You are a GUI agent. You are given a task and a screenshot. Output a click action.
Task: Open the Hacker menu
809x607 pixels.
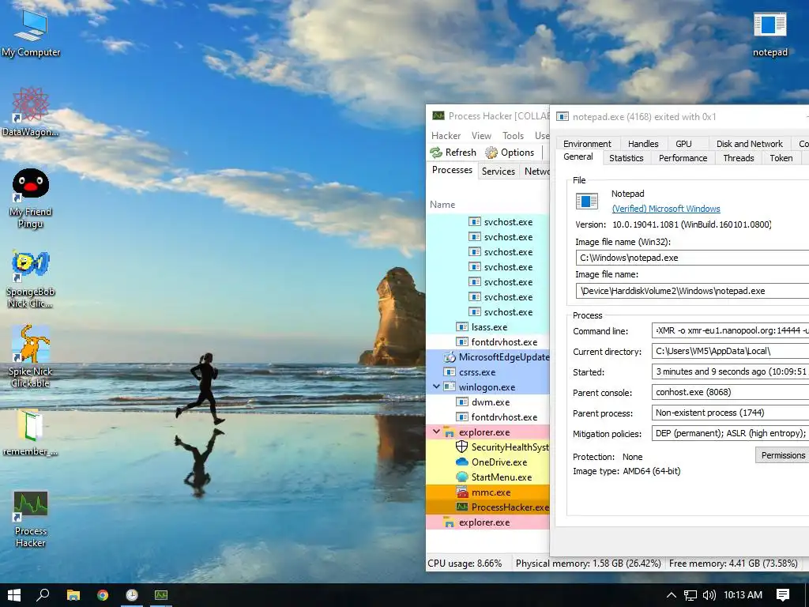pos(446,136)
